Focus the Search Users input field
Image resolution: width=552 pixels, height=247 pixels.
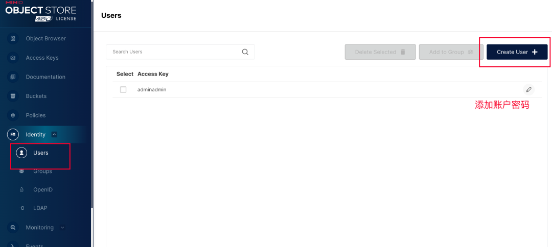tap(174, 52)
